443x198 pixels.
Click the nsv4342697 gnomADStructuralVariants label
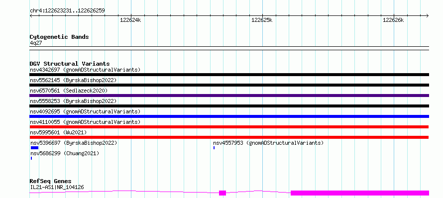(x=85, y=70)
